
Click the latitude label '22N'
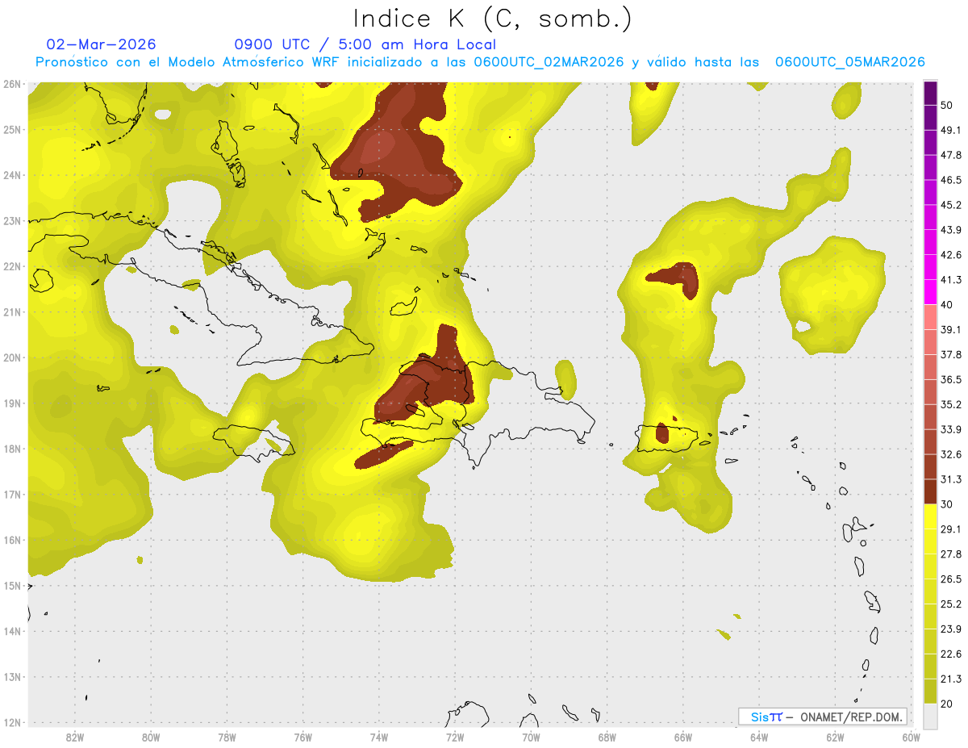(x=12, y=266)
